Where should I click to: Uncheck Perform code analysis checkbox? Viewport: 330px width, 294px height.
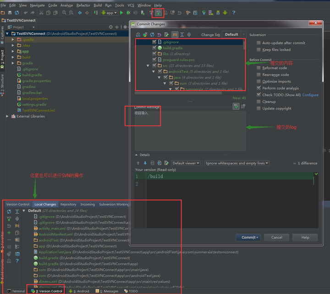pyautogui.click(x=258, y=88)
